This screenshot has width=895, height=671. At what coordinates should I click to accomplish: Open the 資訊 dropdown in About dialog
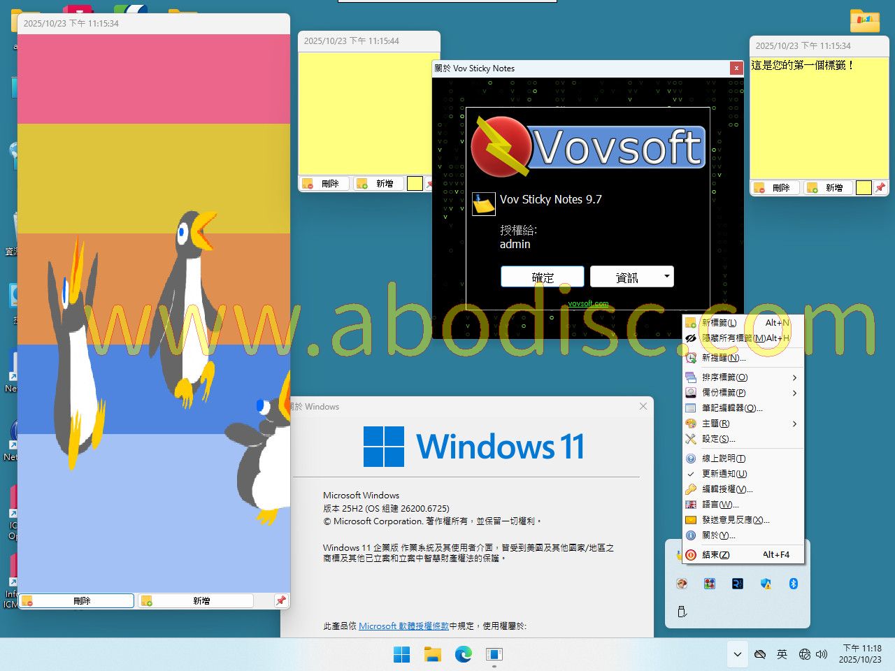click(x=666, y=277)
